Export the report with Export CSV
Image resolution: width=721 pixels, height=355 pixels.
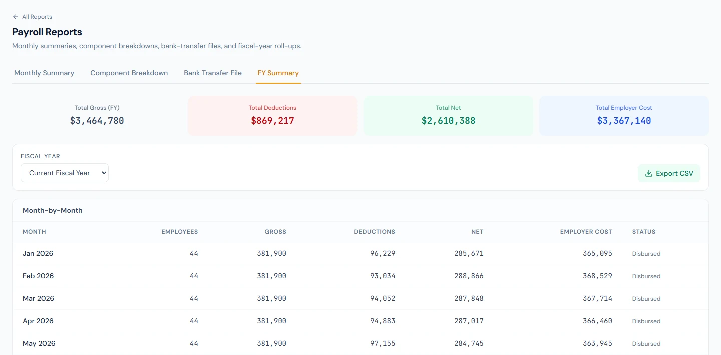669,173
